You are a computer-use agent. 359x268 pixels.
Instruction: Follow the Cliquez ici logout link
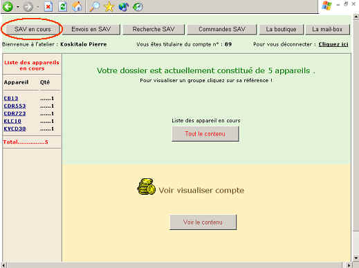pos(333,44)
